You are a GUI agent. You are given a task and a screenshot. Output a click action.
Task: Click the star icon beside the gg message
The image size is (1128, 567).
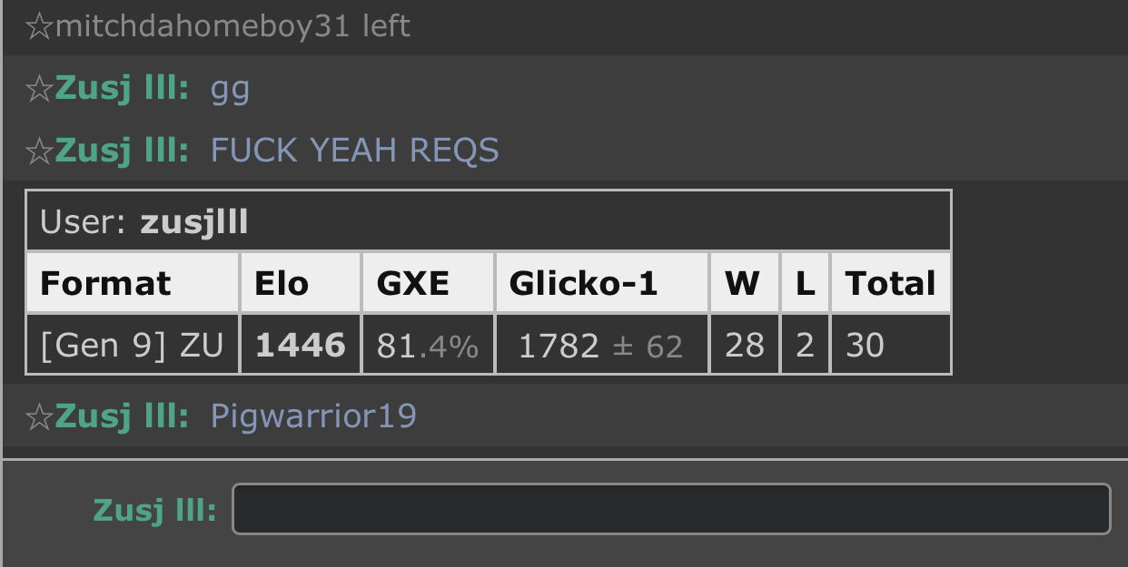pos(39,89)
